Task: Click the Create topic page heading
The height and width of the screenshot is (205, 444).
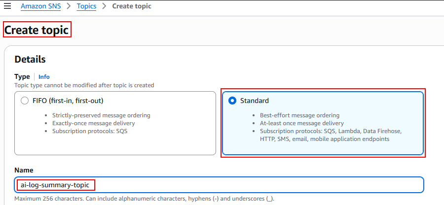Action: pos(37,30)
